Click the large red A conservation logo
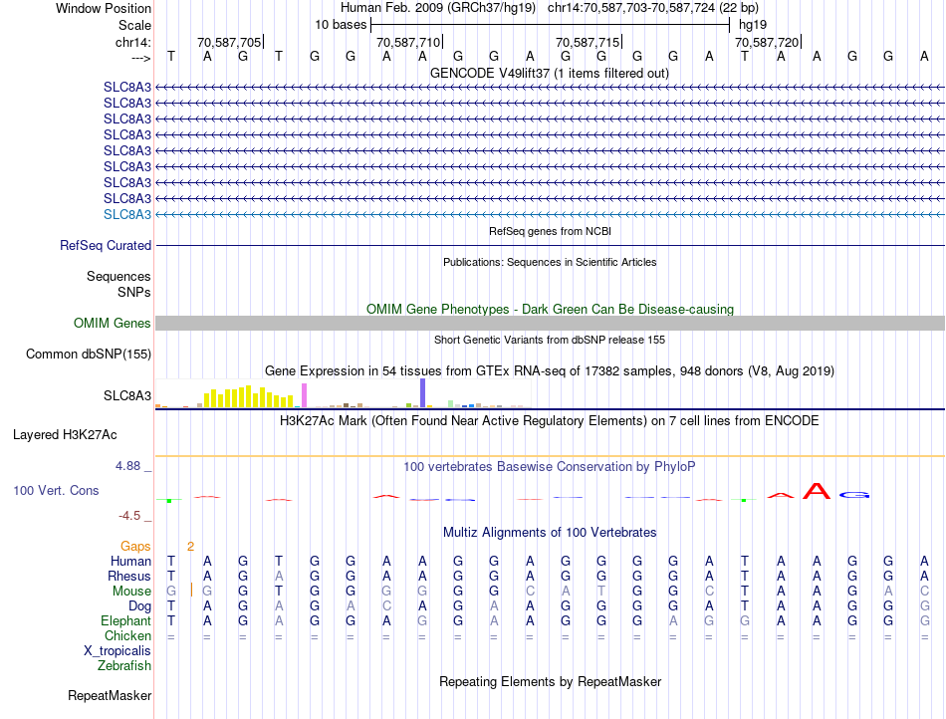This screenshot has height=719, width=946. coord(817,490)
